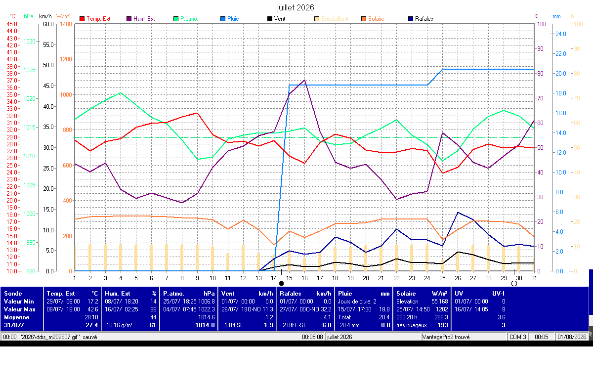Select the Rafales legend label
The height and width of the screenshot is (389, 593).
424,19
